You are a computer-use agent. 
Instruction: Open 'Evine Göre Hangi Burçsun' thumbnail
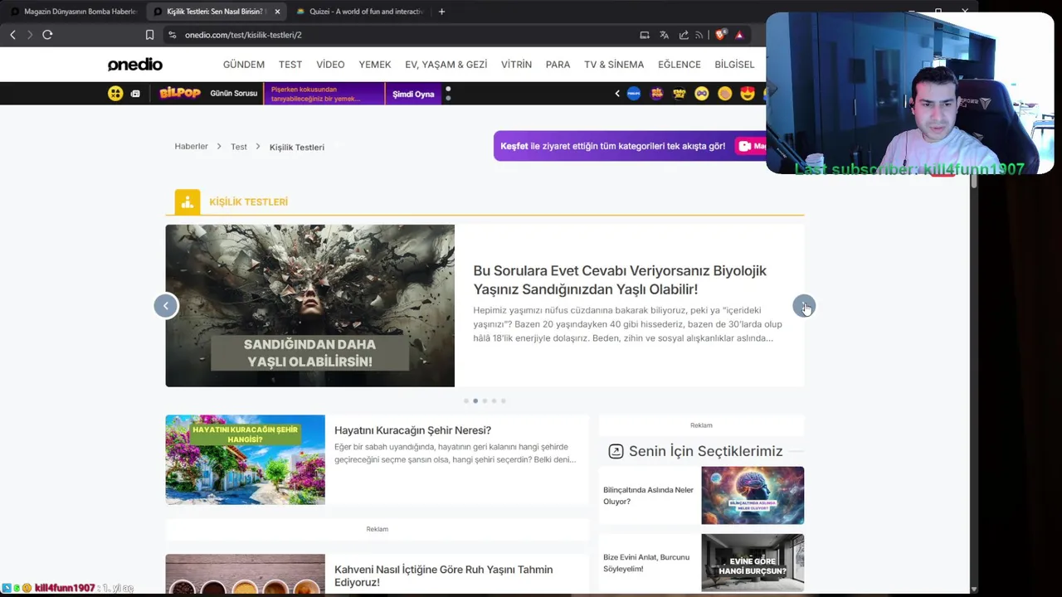(x=753, y=562)
